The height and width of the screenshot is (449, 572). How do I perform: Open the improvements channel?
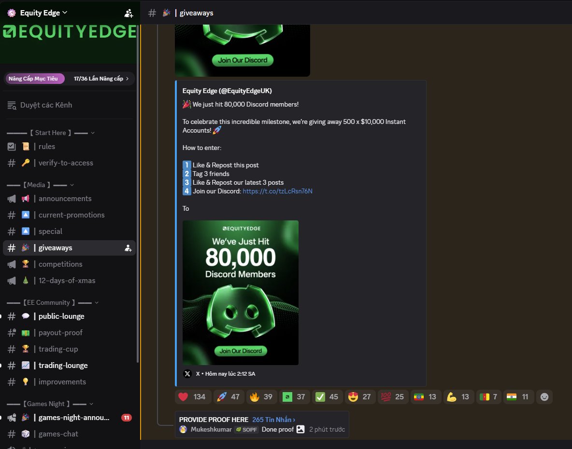point(69,381)
